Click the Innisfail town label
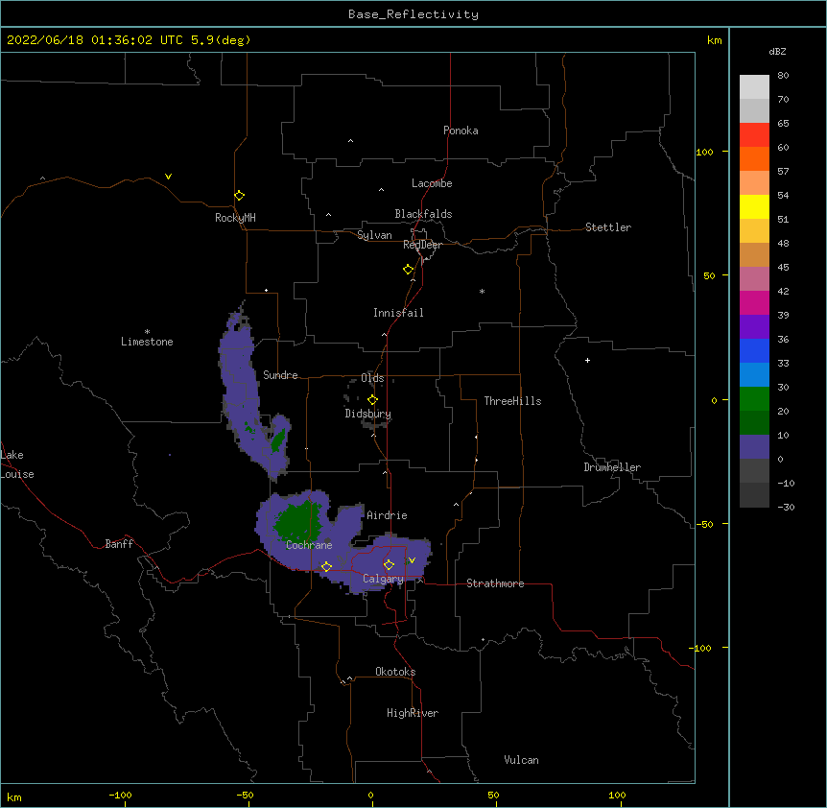Viewport: 827px width, 808px height. (398, 313)
